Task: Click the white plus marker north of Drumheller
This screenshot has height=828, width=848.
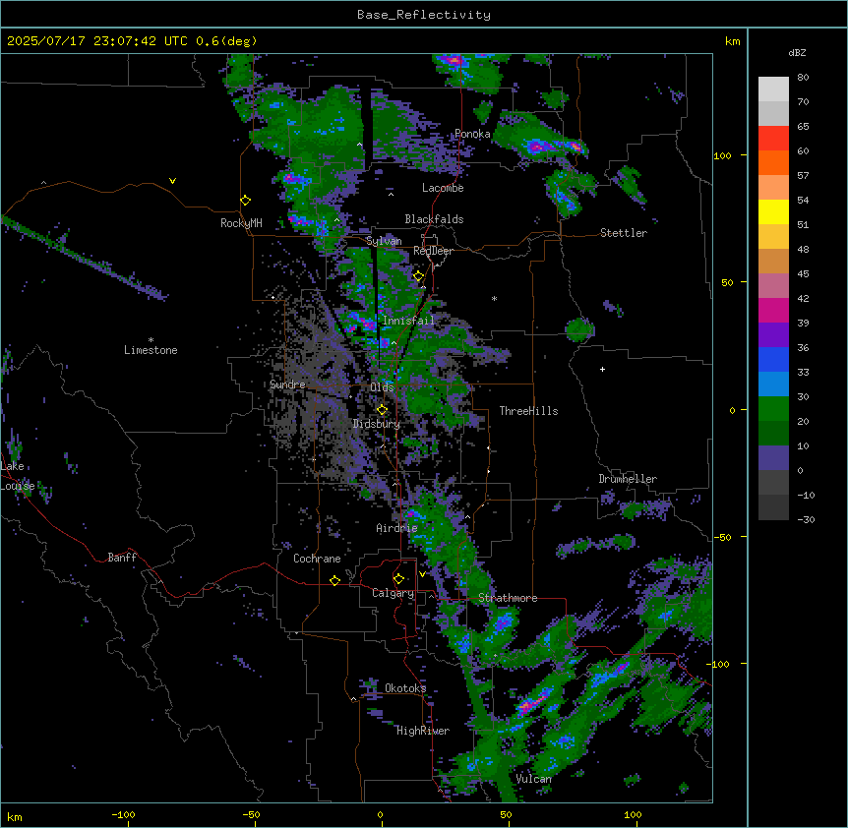Action: click(602, 369)
